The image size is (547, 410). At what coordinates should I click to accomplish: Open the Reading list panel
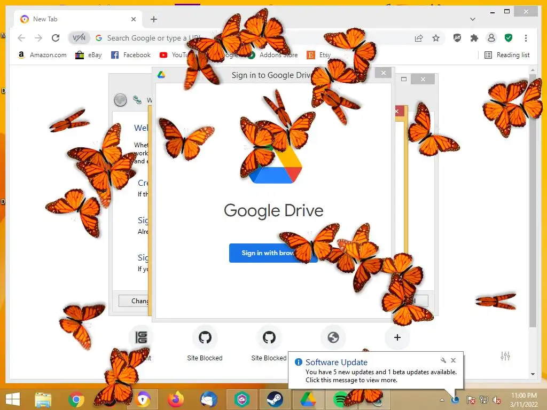click(x=507, y=55)
